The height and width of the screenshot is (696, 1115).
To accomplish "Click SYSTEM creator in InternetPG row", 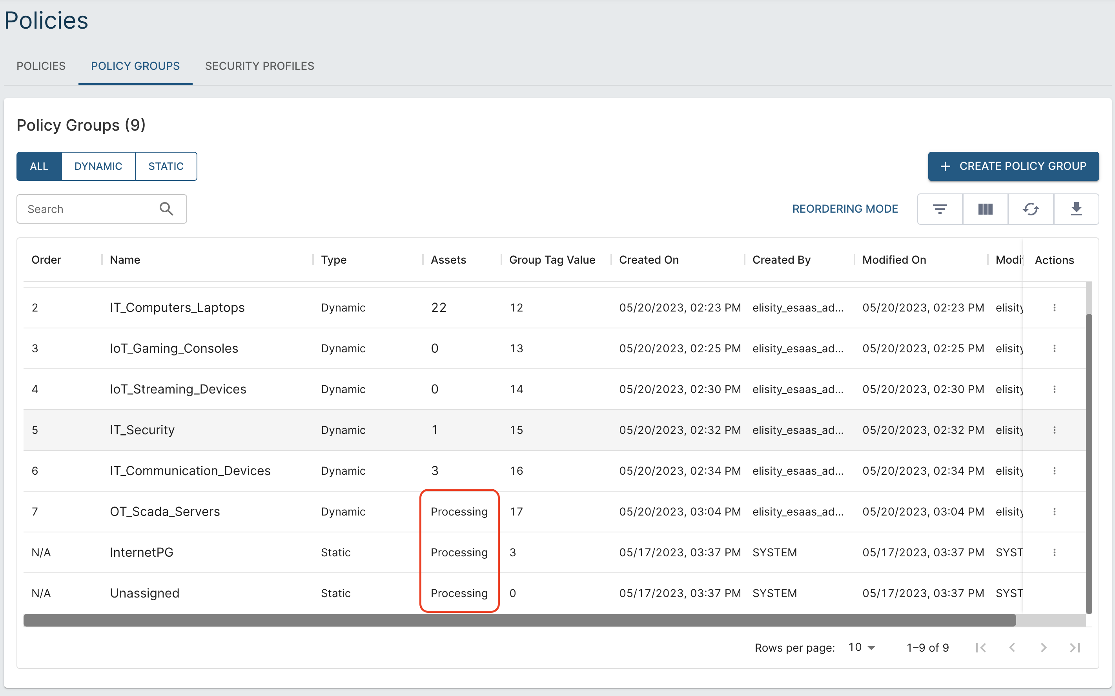I will point(774,552).
